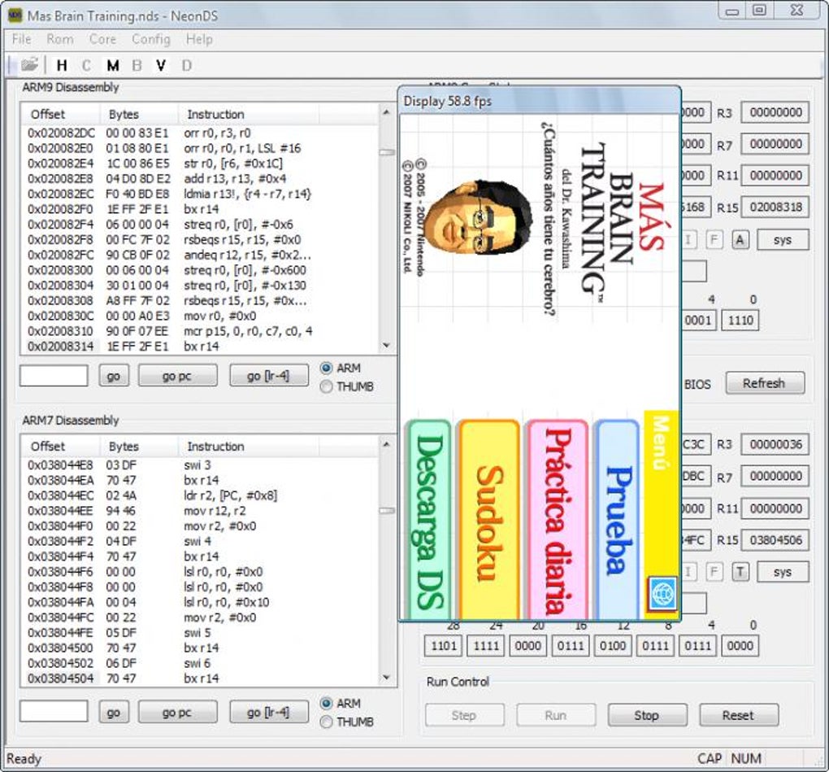Select ARM9 row 0x020082DC orr r0, r3, r0
Screen dimensions: 829x772
(x=201, y=133)
